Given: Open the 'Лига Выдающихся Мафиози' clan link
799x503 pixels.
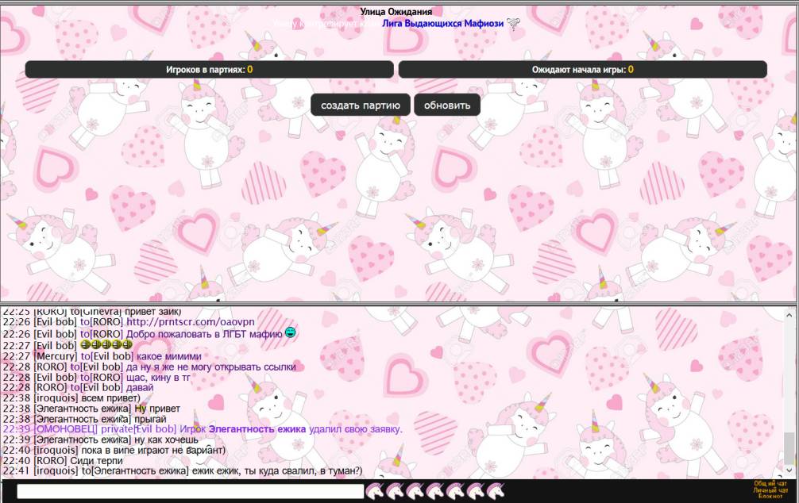Looking at the screenshot, I should (x=443, y=24).
